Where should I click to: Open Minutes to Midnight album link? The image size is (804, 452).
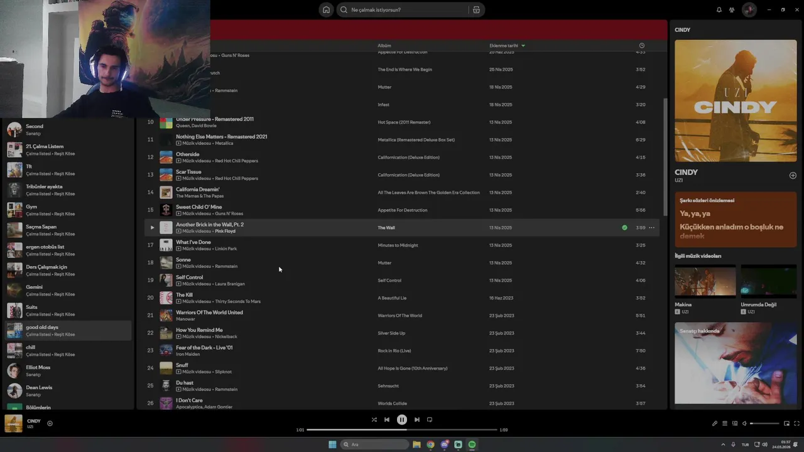click(398, 245)
